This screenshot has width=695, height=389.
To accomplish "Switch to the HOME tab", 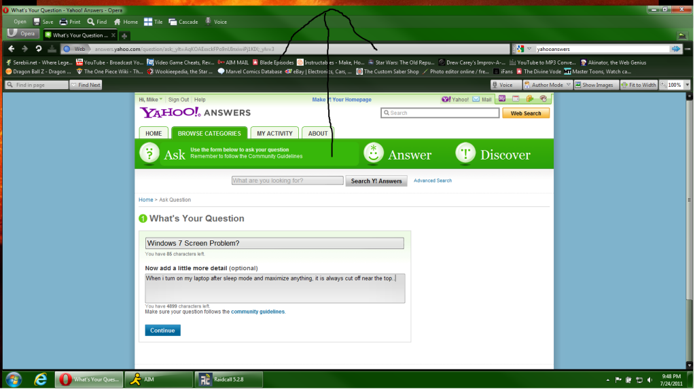I will tap(154, 133).
